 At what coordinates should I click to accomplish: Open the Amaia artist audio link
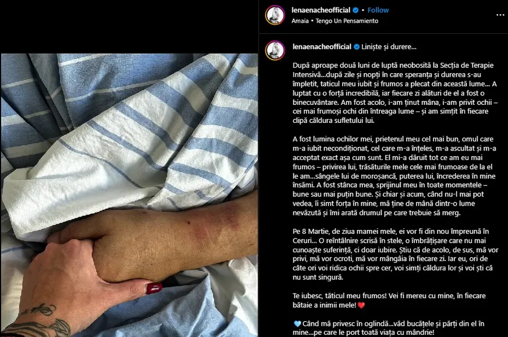300,21
